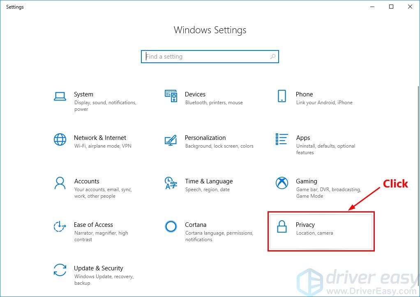Select the Apps list icon
This screenshot has width=420, height=297.
282,139
